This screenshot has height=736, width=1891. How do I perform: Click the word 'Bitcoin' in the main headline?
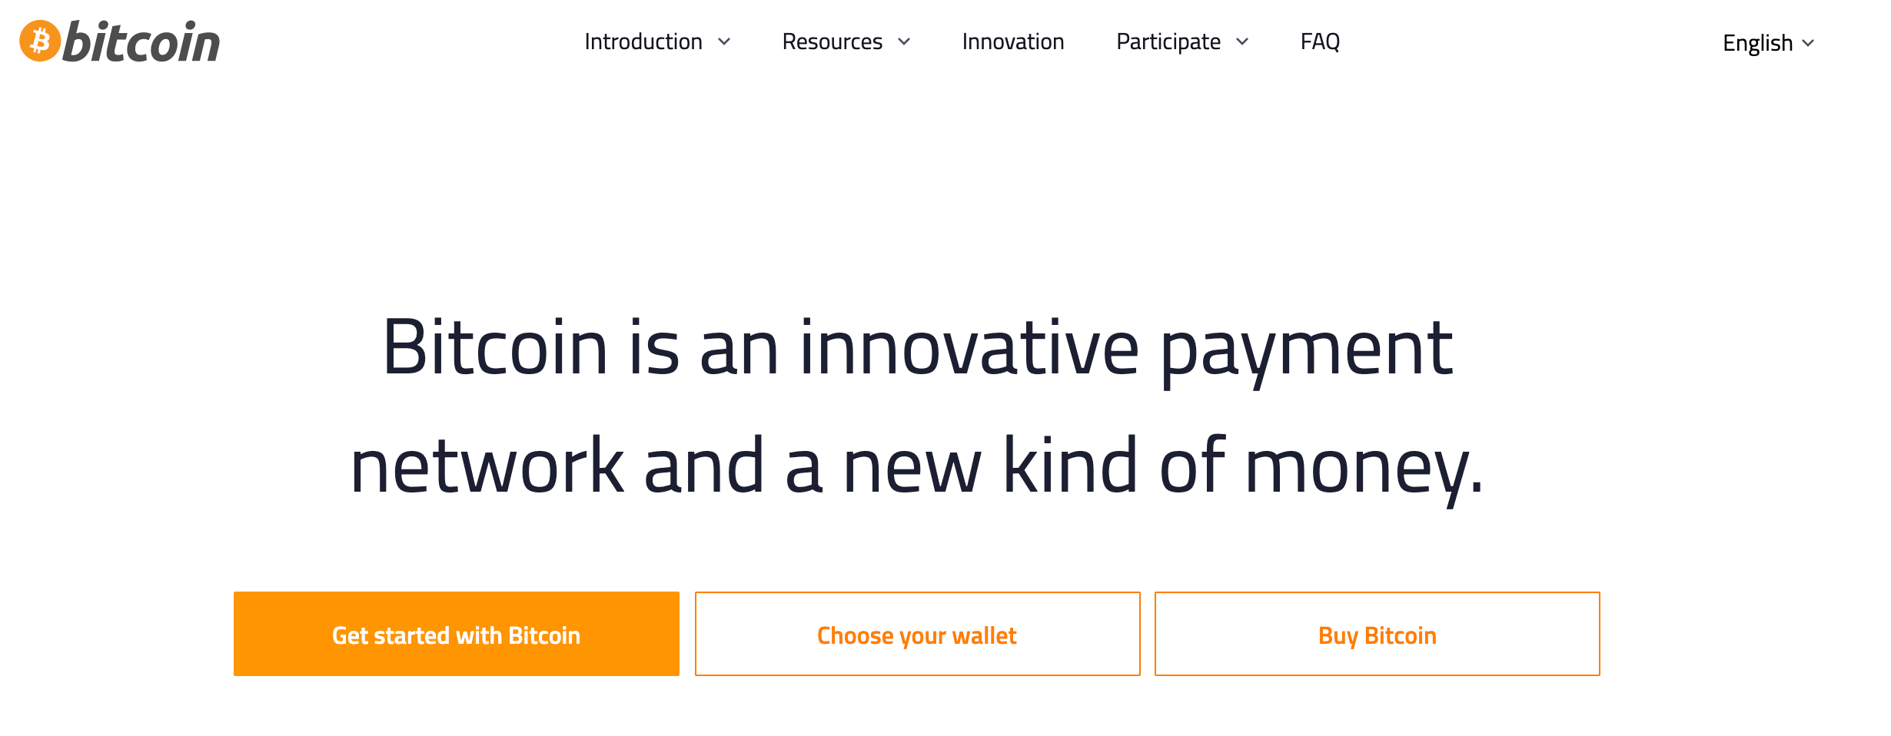click(495, 348)
